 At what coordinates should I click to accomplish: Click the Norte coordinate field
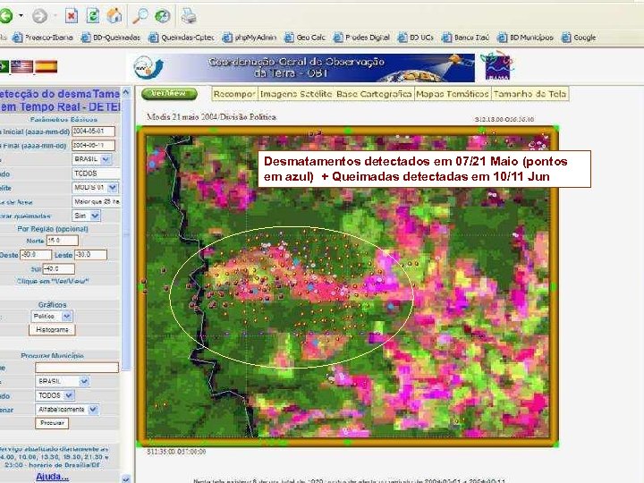pyautogui.click(x=62, y=241)
